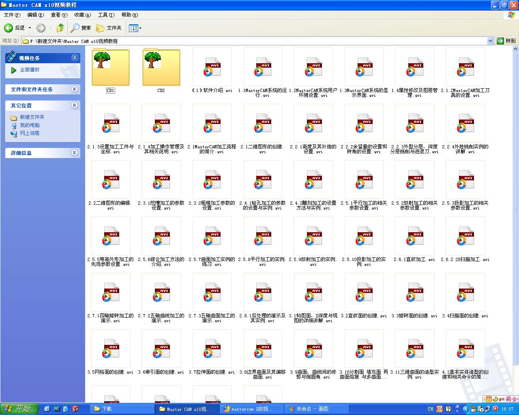Screen dimensions: 519x415
Task: Click the CH language indicator
Action: click(x=431, y=409)
